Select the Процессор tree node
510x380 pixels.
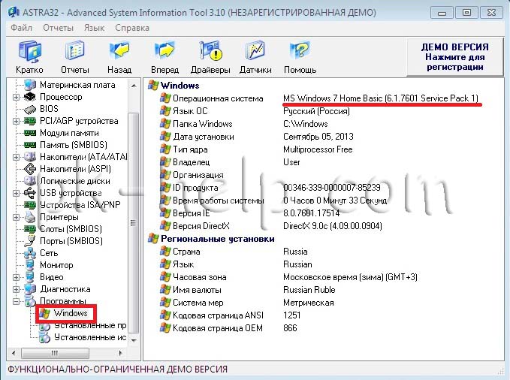pyautogui.click(x=61, y=97)
